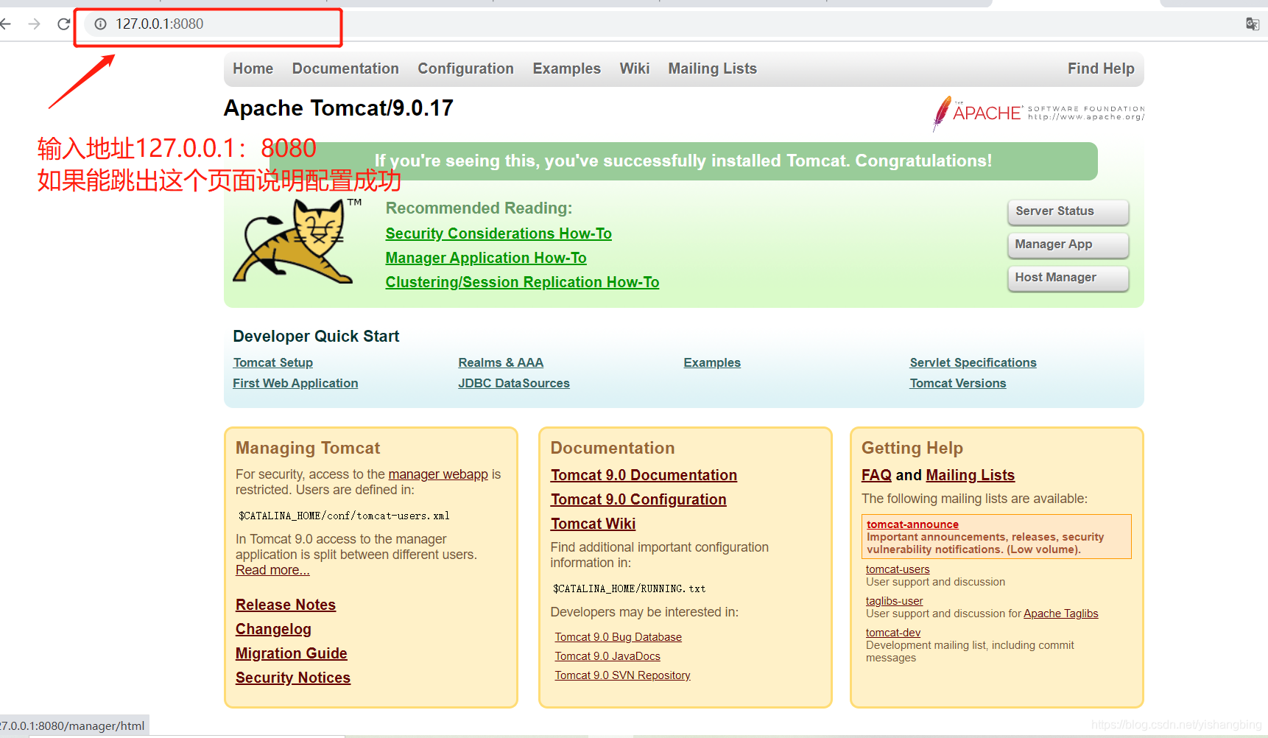Open the Apache Taglibs link

click(x=1060, y=614)
